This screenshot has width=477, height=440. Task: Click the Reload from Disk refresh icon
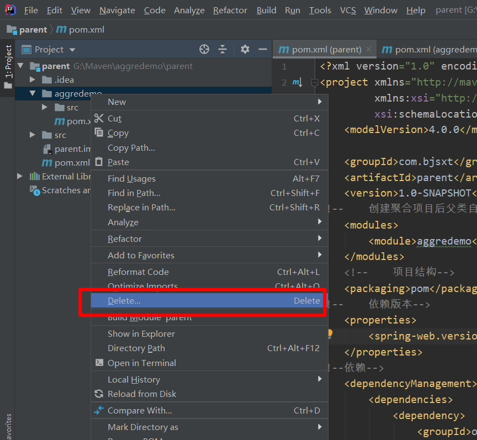[x=99, y=394]
